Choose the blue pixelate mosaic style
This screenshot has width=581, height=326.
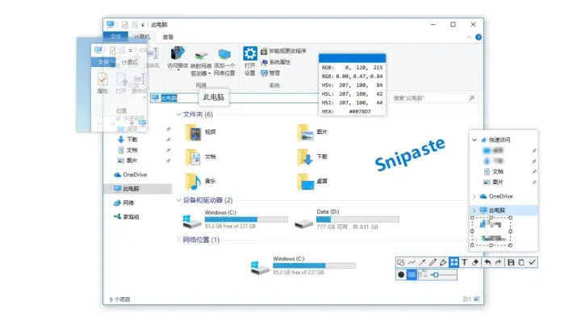(412, 275)
